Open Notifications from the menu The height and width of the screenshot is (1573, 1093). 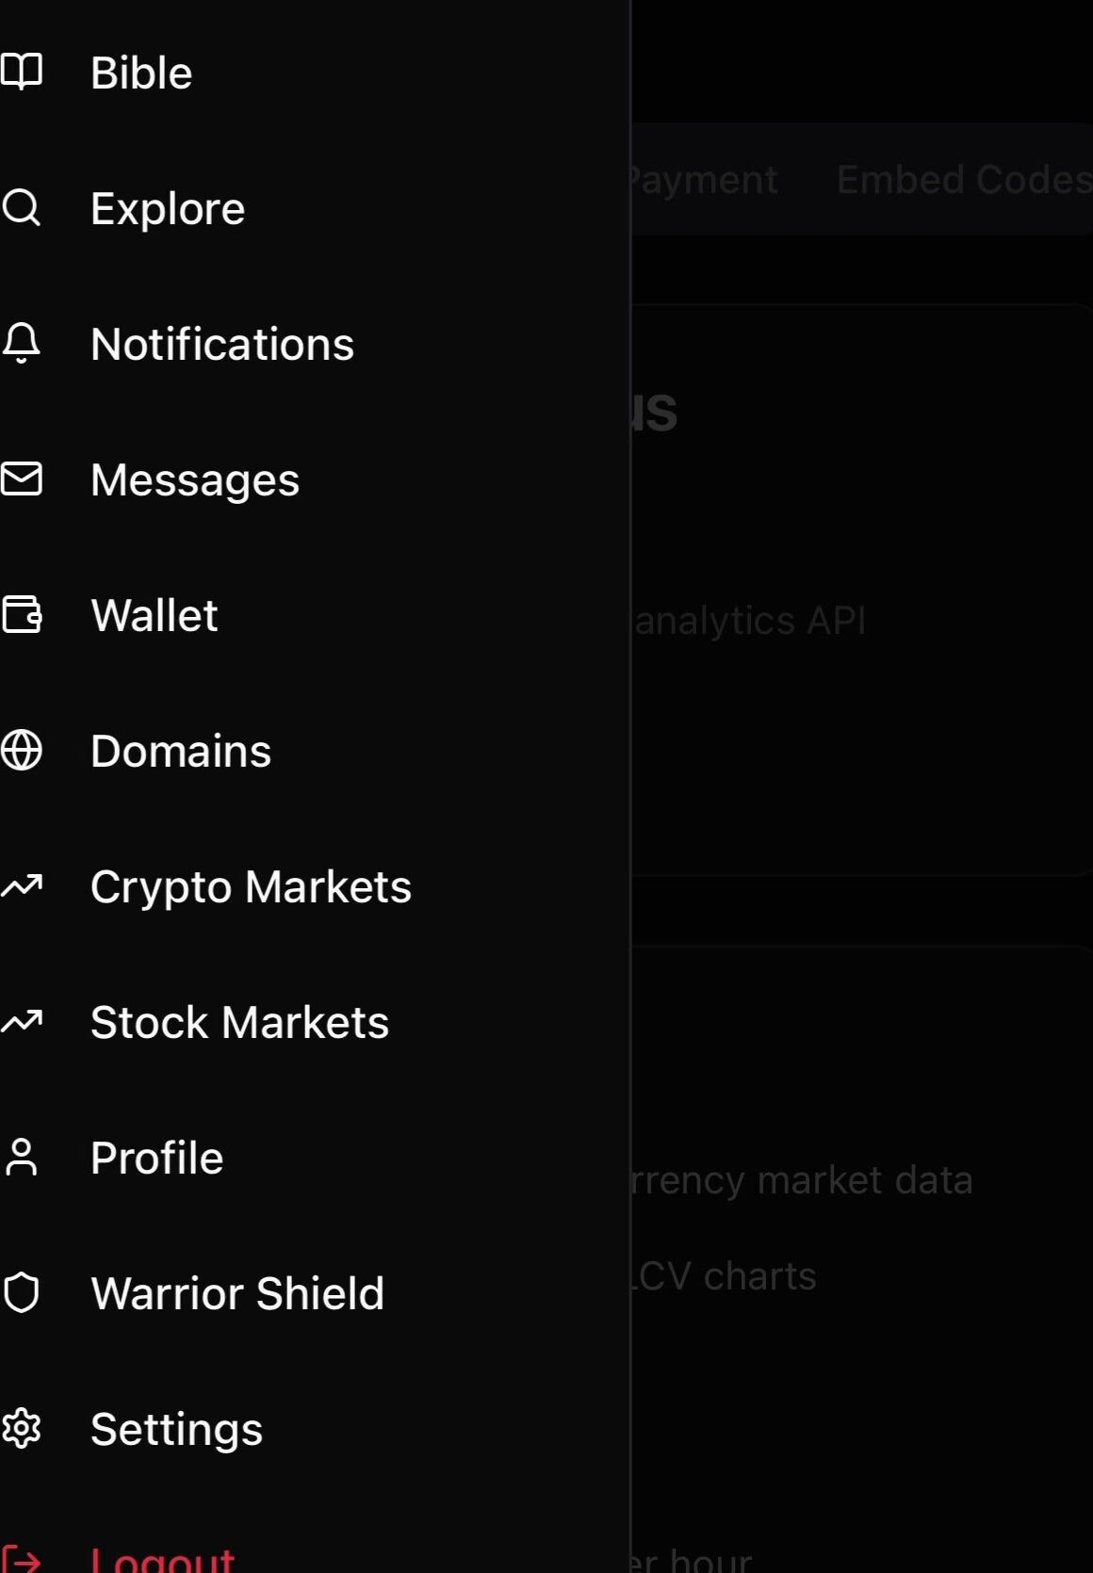click(x=222, y=345)
